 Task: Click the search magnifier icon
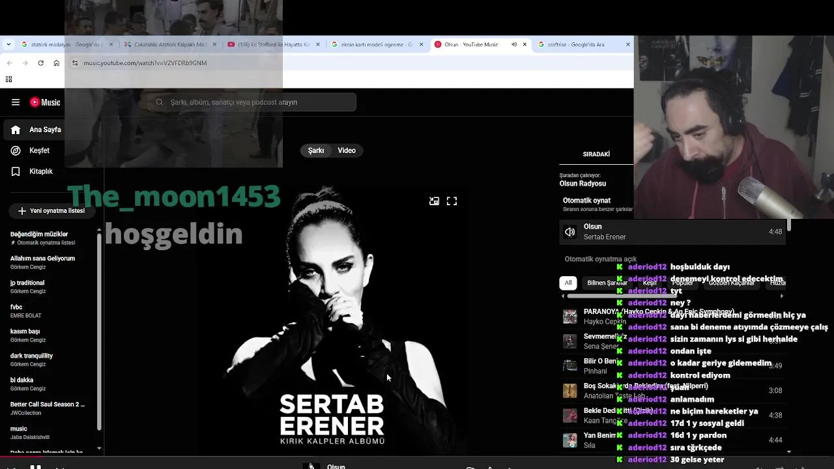pyautogui.click(x=159, y=102)
